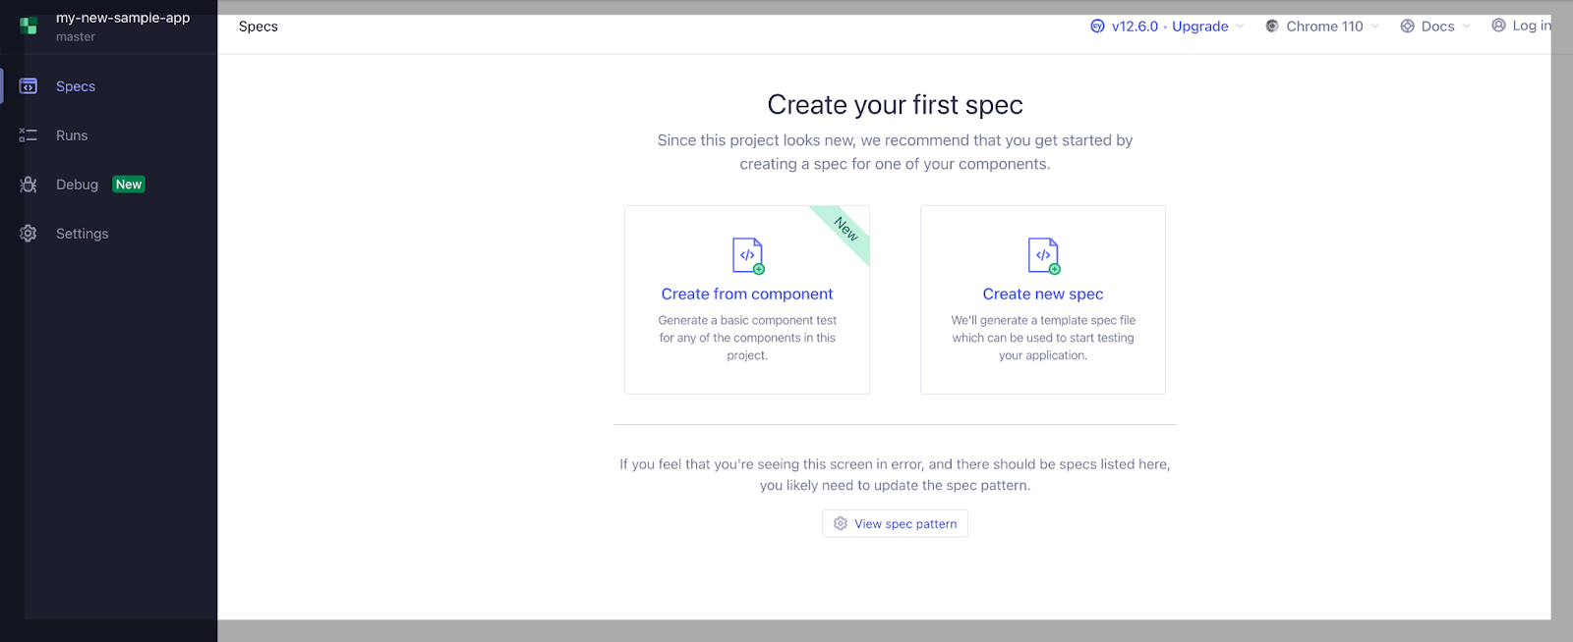Click the New ribbon on component card
The image size is (1573, 642).
point(845,229)
